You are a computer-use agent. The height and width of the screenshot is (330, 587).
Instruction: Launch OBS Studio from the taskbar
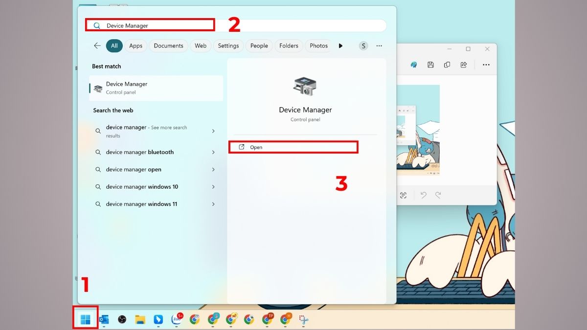(x=122, y=320)
